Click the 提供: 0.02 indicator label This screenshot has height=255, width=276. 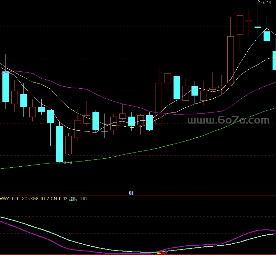pyautogui.click(x=78, y=199)
